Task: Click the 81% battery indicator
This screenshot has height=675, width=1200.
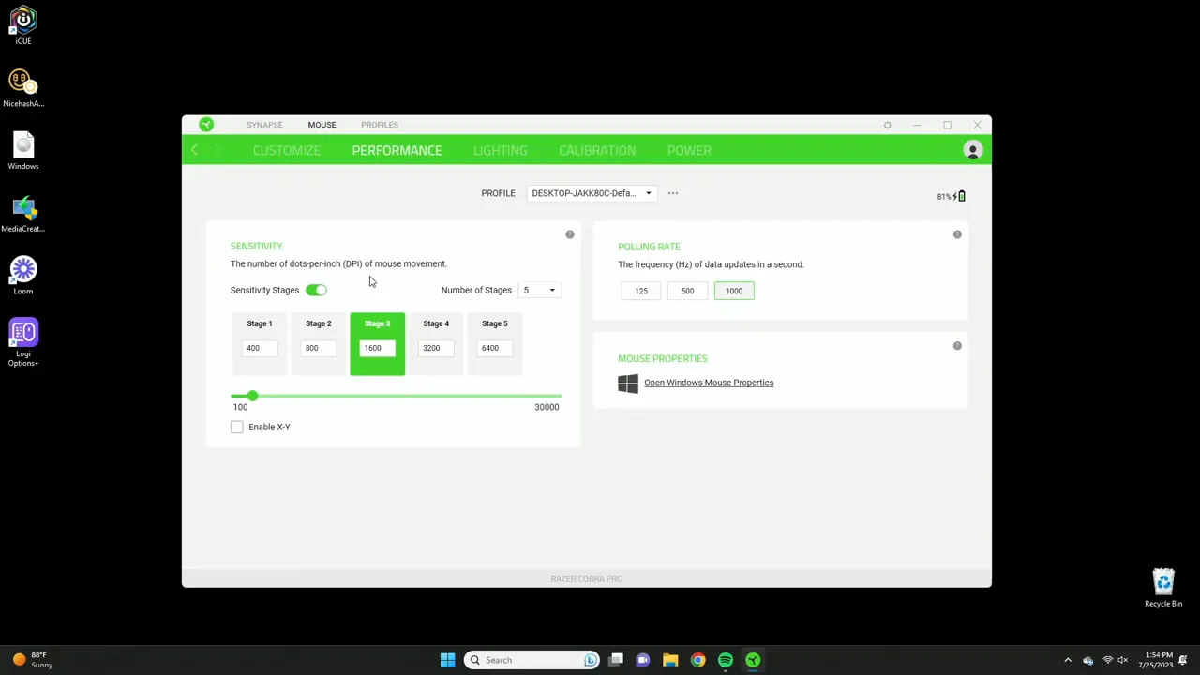Action: pyautogui.click(x=950, y=196)
